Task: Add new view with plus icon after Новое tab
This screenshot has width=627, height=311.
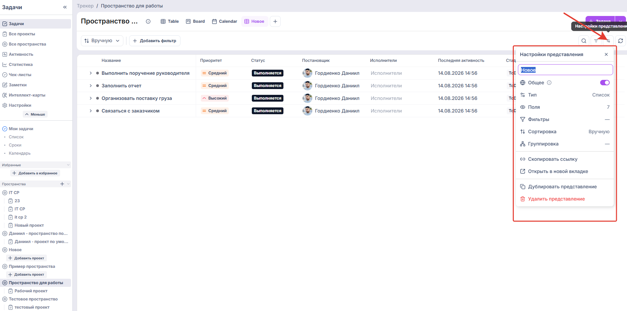Action: pos(275,21)
